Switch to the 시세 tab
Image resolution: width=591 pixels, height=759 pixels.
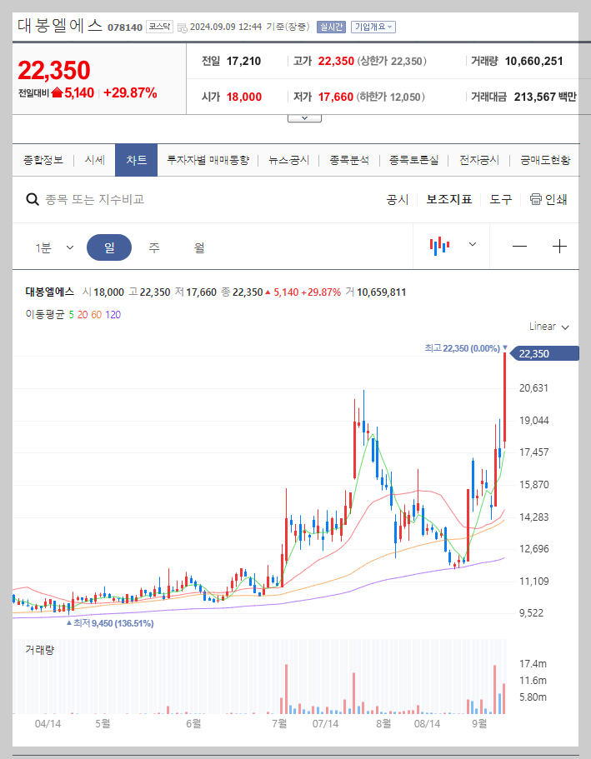pos(97,158)
